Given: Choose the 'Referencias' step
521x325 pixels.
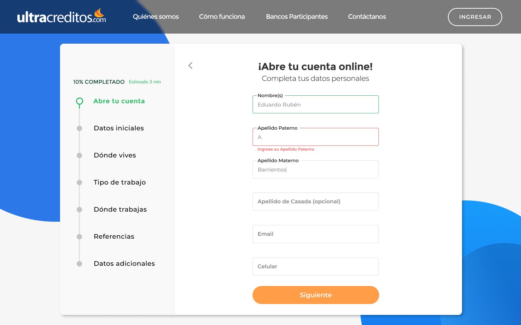Looking at the screenshot, I should (x=114, y=237).
